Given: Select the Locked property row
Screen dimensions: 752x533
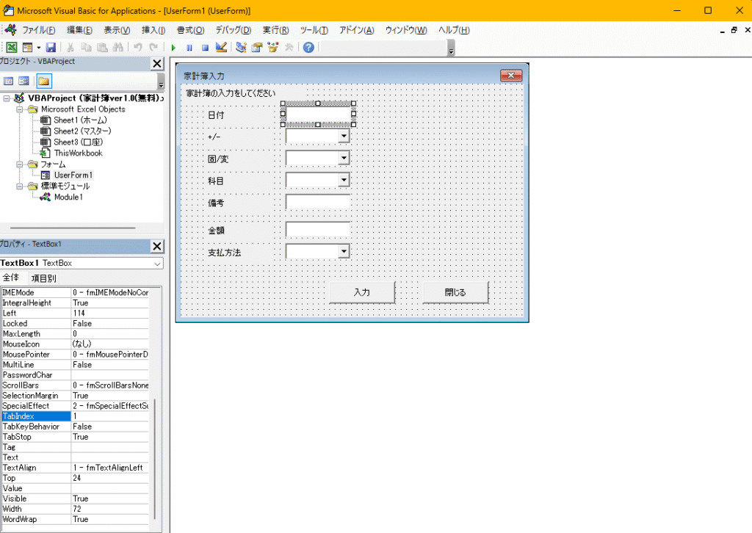Looking at the screenshot, I should pos(76,324).
